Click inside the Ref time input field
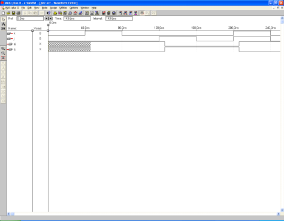 tap(30, 19)
